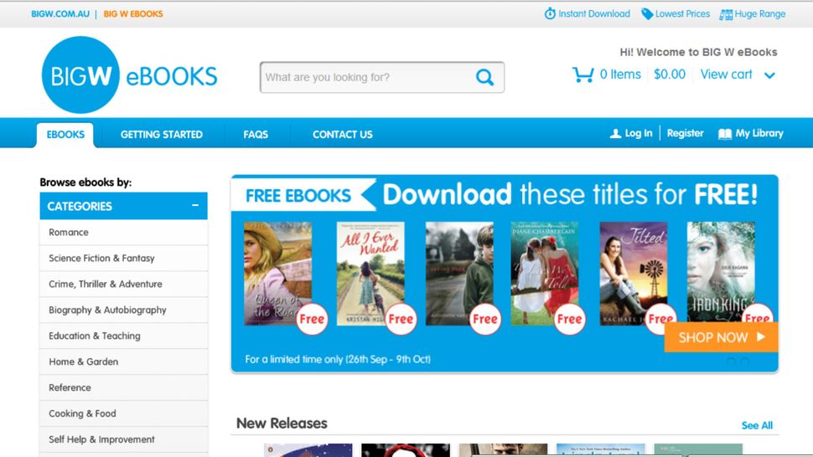Click the Instant Download stopwatch icon
The width and height of the screenshot is (813, 457).
550,13
